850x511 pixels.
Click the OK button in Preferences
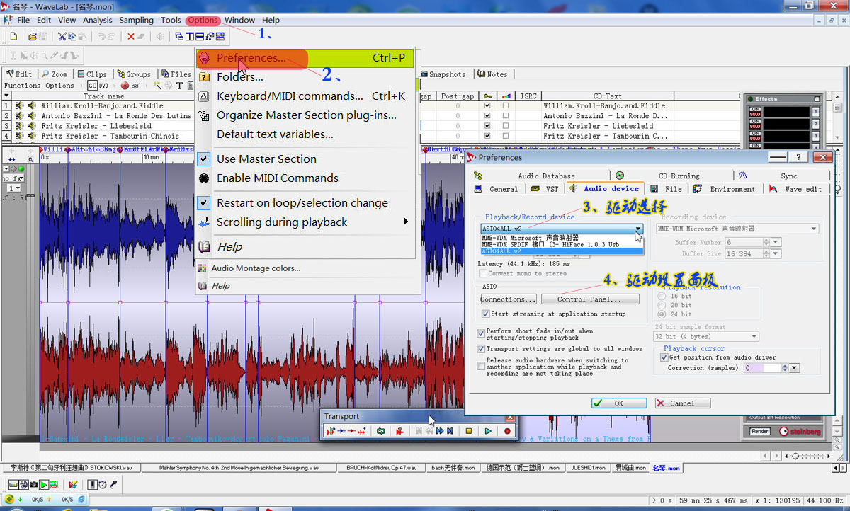619,403
